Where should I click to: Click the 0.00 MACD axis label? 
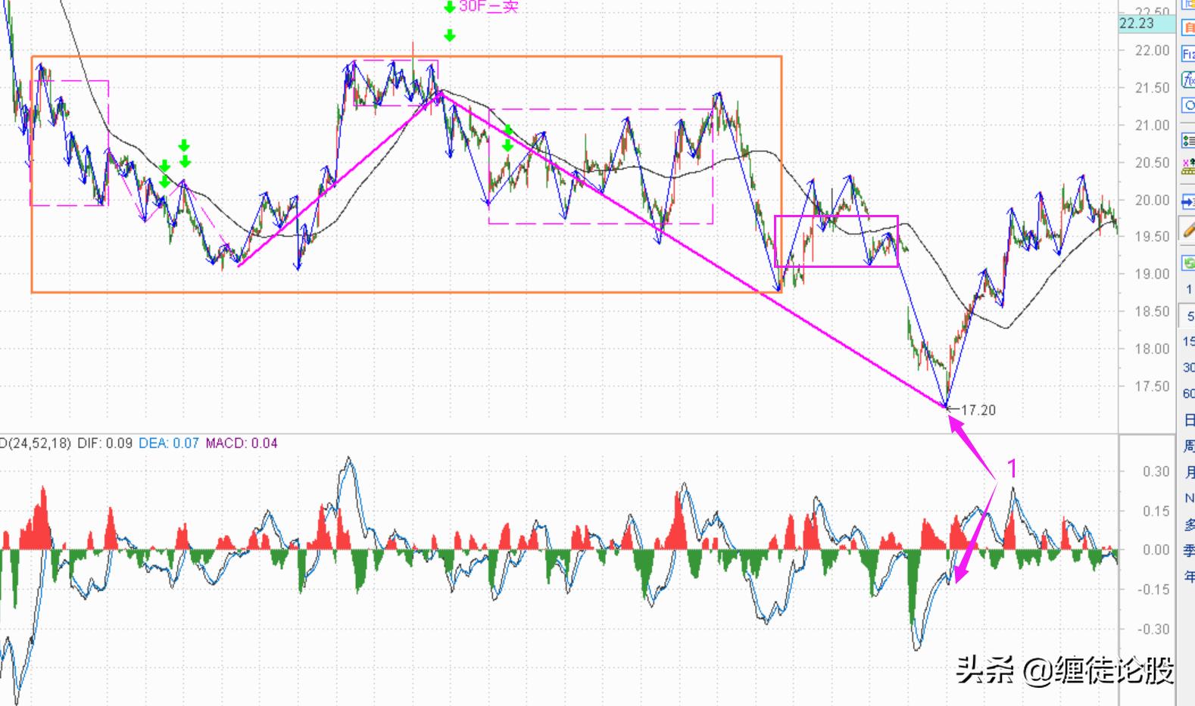(x=1156, y=550)
